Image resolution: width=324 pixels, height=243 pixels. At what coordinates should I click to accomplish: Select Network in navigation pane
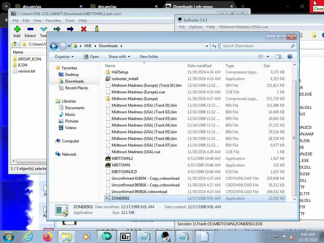[x=69, y=154]
